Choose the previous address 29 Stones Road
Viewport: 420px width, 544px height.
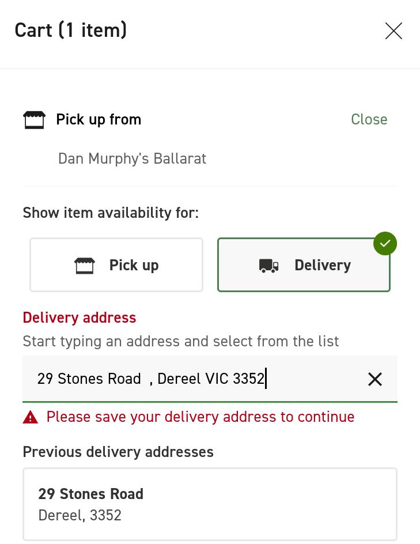tap(210, 504)
